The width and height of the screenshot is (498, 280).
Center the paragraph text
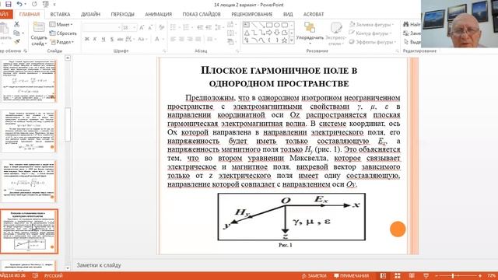181,40
